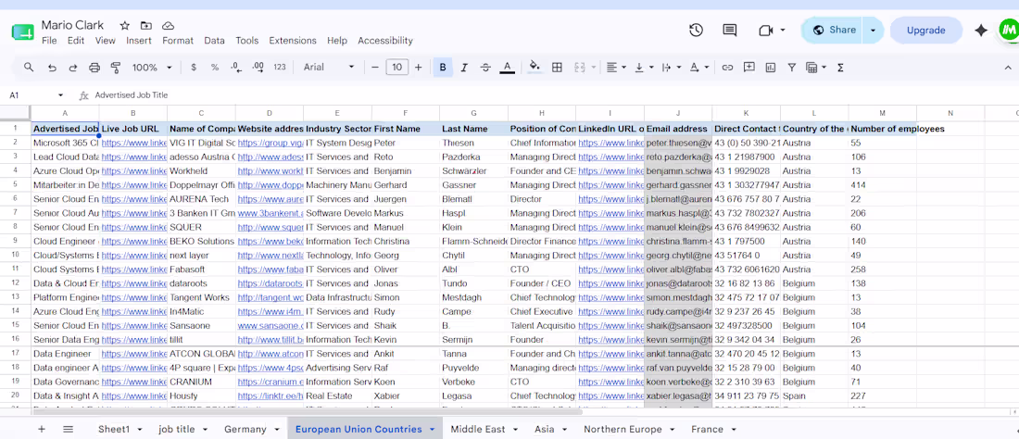1019x439 pixels.
Task: Open the All sheets list icon
Action: pos(69,429)
